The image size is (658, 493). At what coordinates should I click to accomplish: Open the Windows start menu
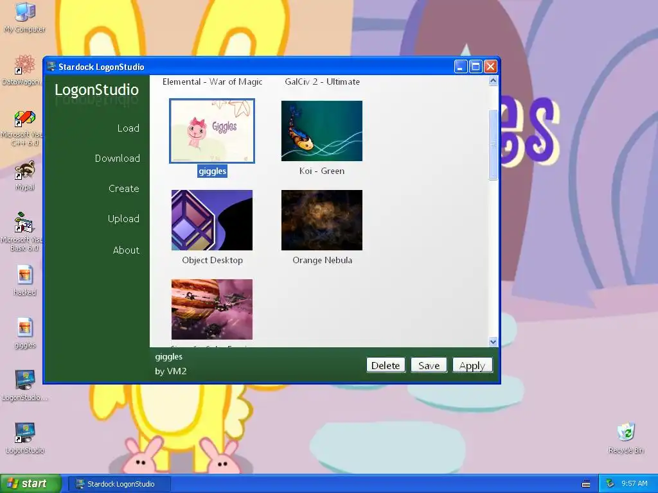[31, 484]
